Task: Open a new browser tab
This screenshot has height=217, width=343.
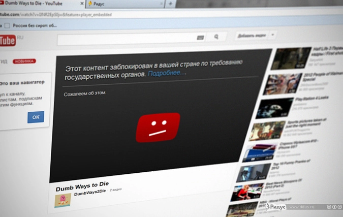Action: point(171,4)
